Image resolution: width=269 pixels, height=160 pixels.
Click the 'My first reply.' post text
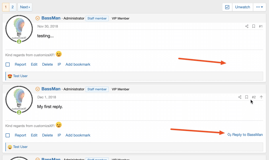point(50,107)
